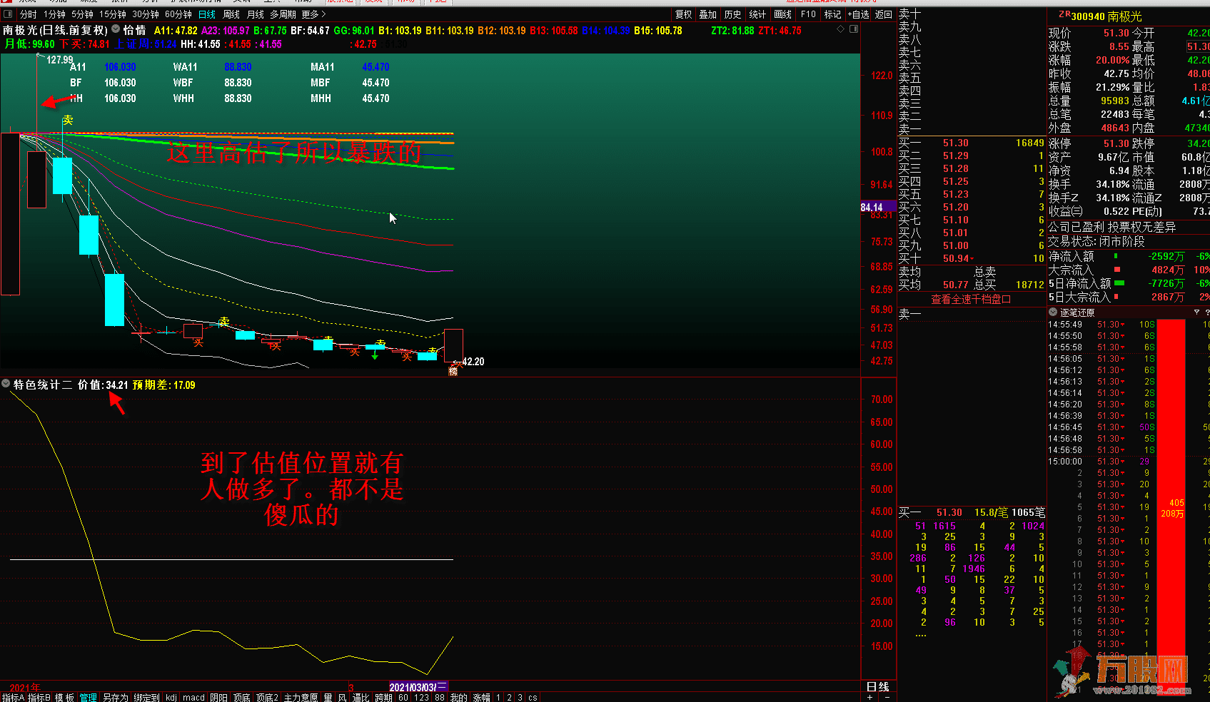Select the 顶底2 indicator tab
Screen dimensions: 1210x702
point(267,697)
